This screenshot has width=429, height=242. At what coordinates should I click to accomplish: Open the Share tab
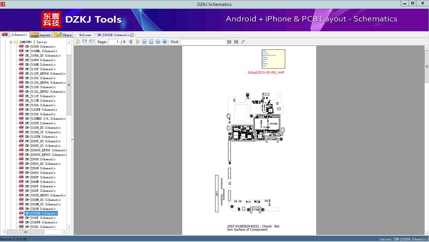[x=63, y=35]
